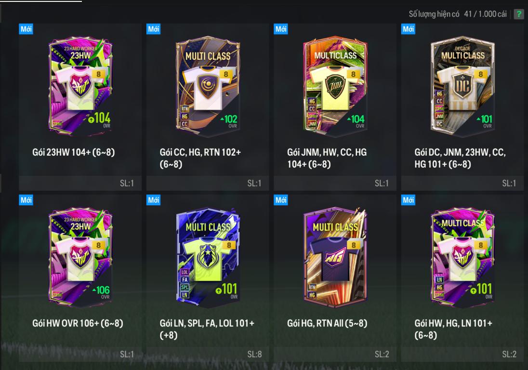The image size is (528, 370).
Task: Click the SL:8 quantity bar of LN pack
Action: [x=208, y=354]
